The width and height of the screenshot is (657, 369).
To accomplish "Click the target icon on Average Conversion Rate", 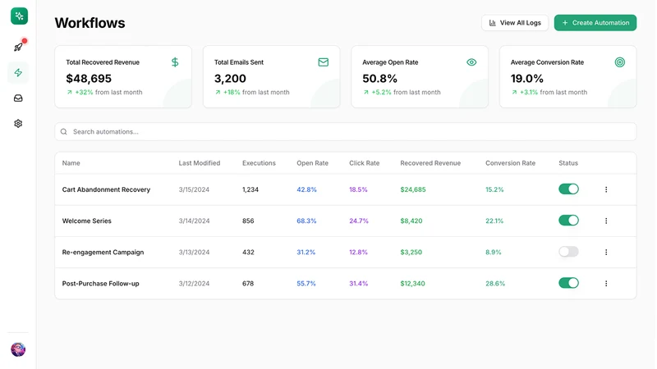I will pyautogui.click(x=620, y=62).
